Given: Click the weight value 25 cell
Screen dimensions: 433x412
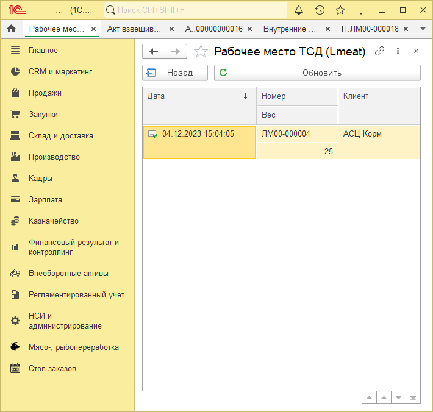Looking at the screenshot, I should [298, 151].
